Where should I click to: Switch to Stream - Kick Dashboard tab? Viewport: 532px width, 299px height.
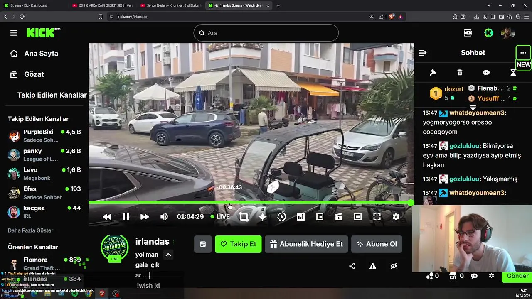point(33,5)
